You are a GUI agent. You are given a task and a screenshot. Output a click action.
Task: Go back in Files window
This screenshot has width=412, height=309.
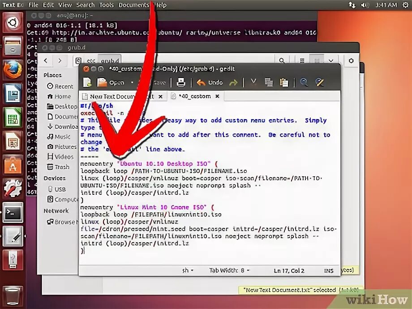[x=46, y=61]
